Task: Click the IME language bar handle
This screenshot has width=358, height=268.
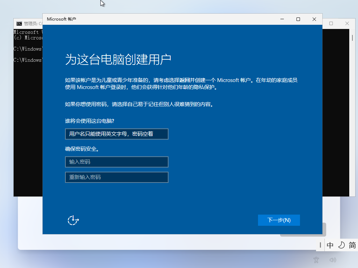Action: pyautogui.click(x=320, y=245)
